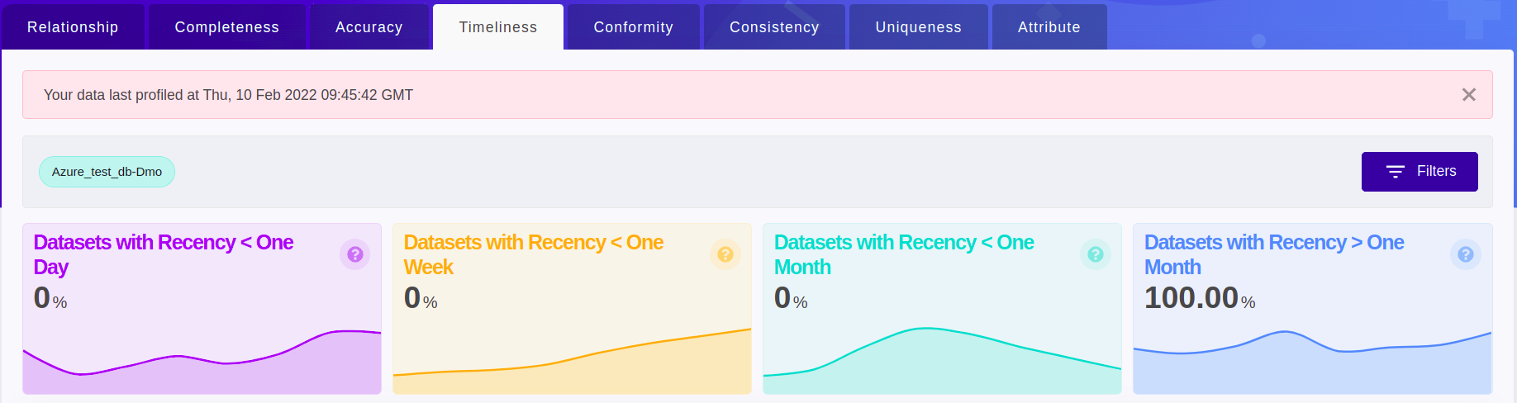Click help icon on Recency < One Day card

355,254
